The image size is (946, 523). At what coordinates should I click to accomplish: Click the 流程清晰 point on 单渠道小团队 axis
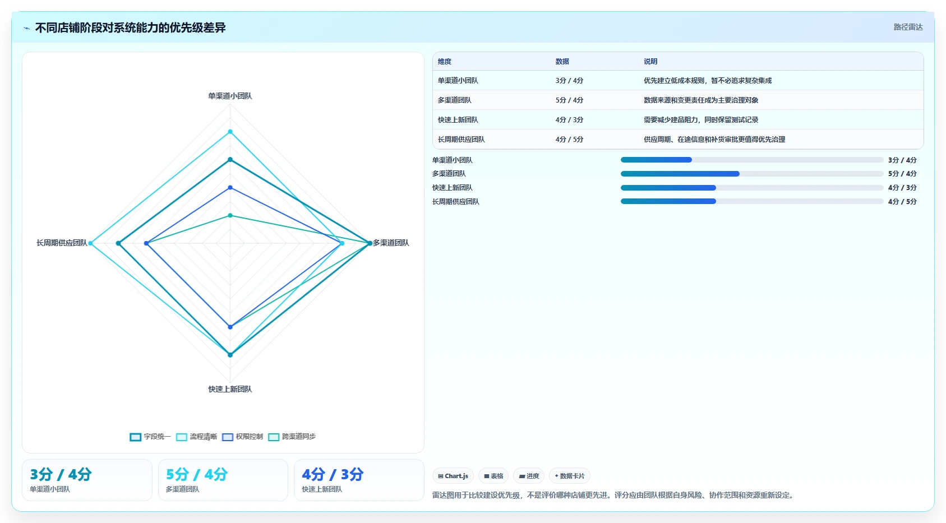pos(230,132)
